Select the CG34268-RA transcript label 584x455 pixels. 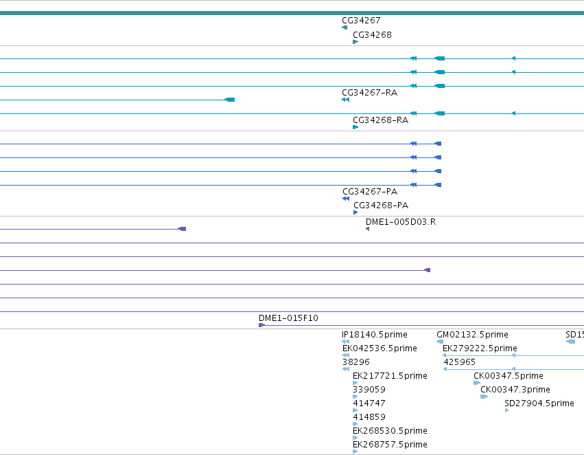[380, 120]
